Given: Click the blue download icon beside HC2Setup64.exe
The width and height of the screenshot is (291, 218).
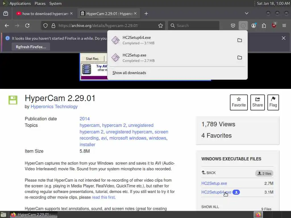Looking at the screenshot, I should 236,192.
